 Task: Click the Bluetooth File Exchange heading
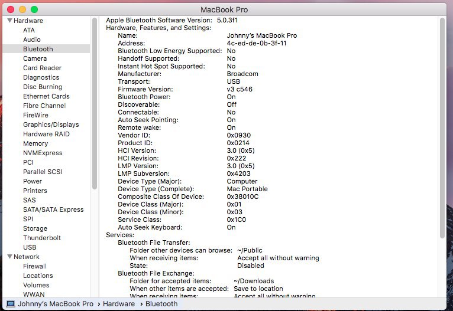(x=156, y=273)
